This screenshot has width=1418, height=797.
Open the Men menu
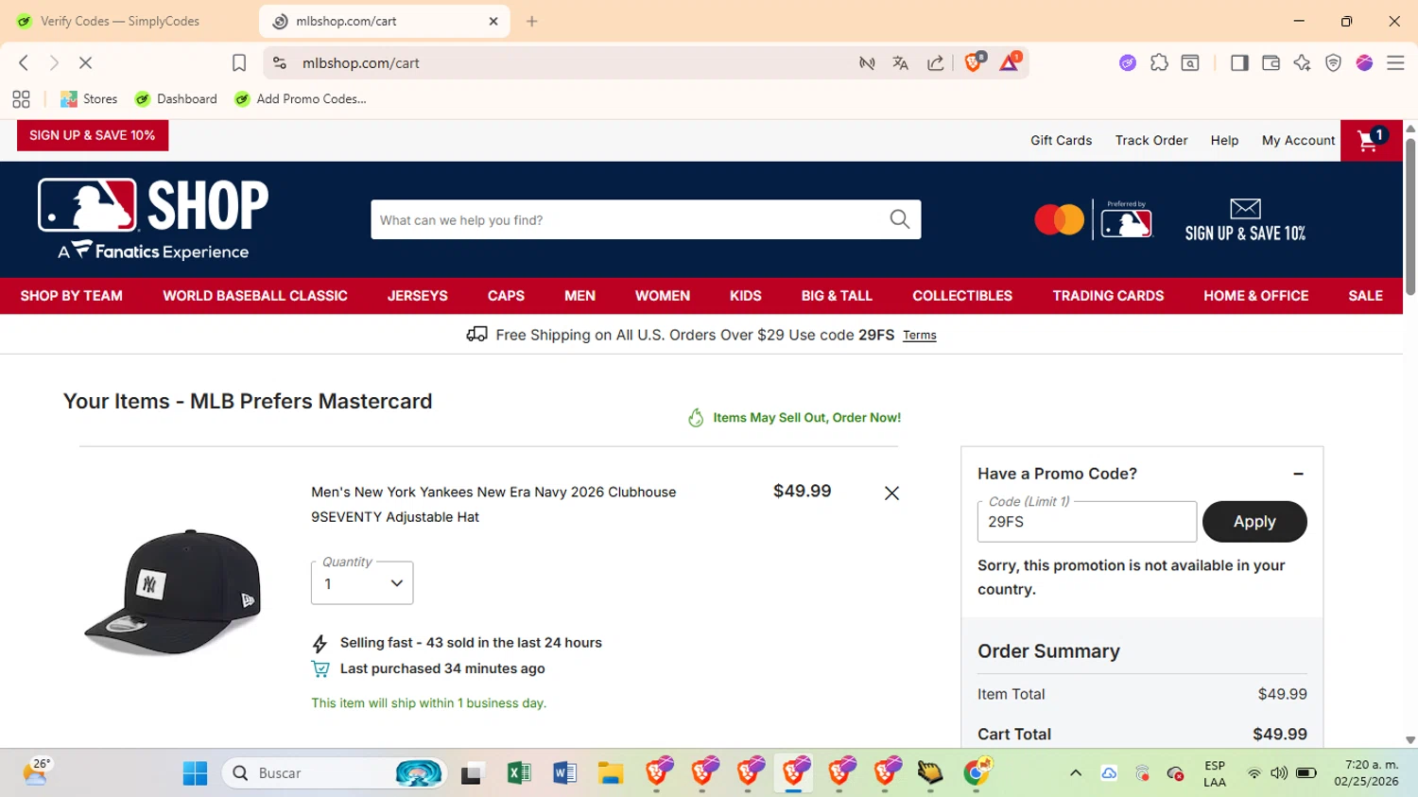pyautogui.click(x=579, y=296)
